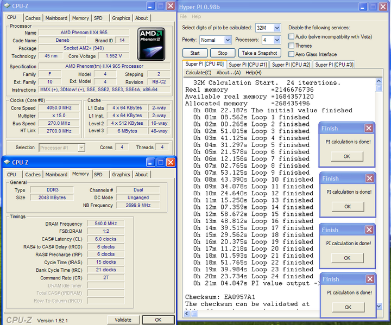This screenshot has width=391, height=325.
Task: Open the Calculate(C) menu in Super PI
Action: point(198,73)
